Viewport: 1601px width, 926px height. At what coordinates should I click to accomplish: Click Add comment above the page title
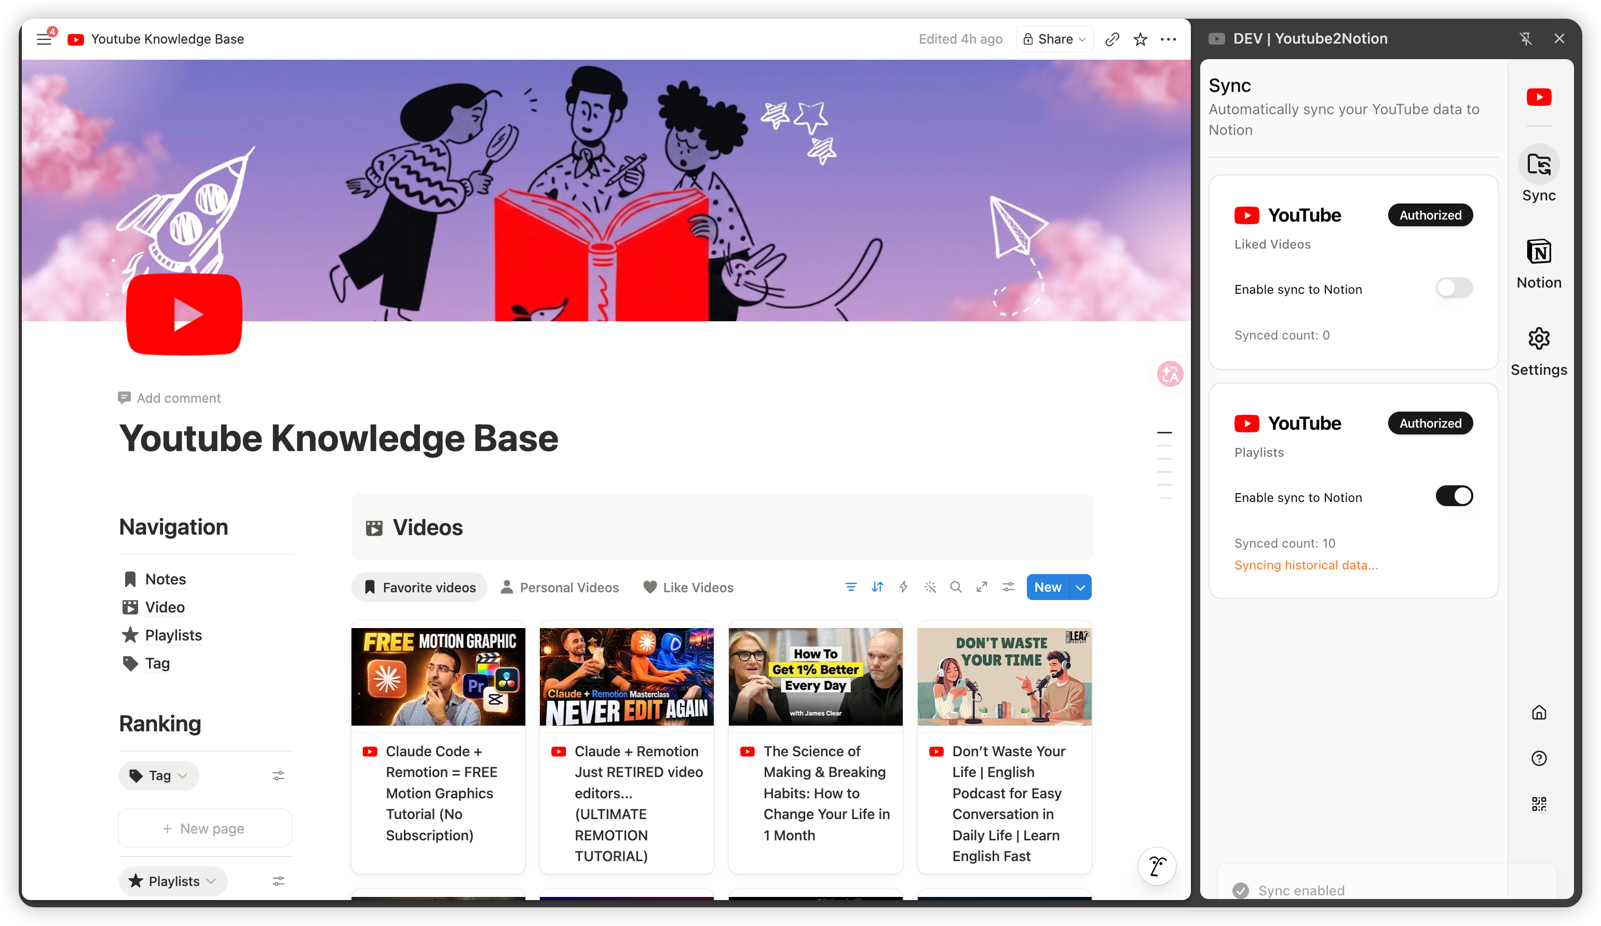(169, 398)
